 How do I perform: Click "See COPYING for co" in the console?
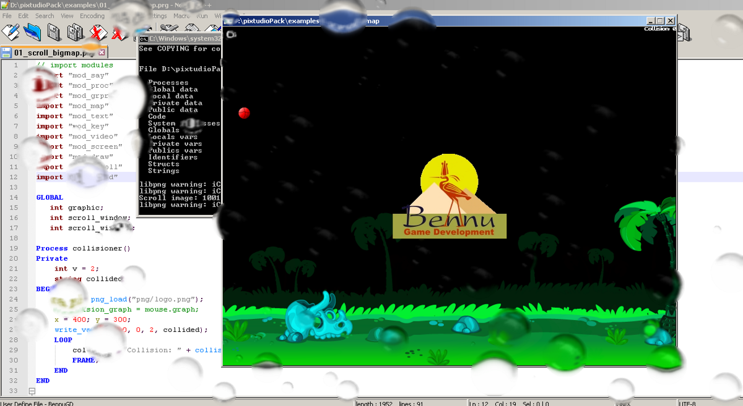coord(180,48)
